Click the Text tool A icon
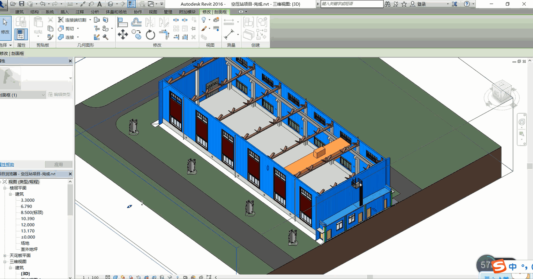Image resolution: width=533 pixels, height=279 pixels. coord(99,4)
